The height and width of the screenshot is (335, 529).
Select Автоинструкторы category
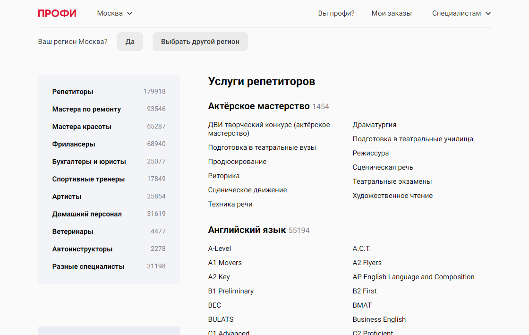tap(82, 249)
